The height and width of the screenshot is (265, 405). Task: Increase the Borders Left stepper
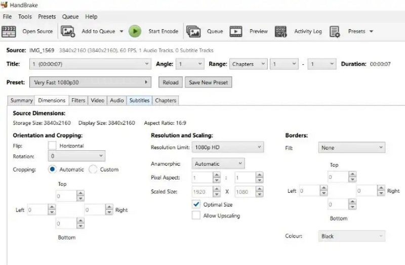coord(323,188)
